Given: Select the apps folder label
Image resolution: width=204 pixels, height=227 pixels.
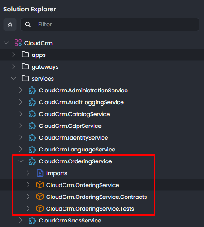Looking at the screenshot, I should click(x=39, y=55).
